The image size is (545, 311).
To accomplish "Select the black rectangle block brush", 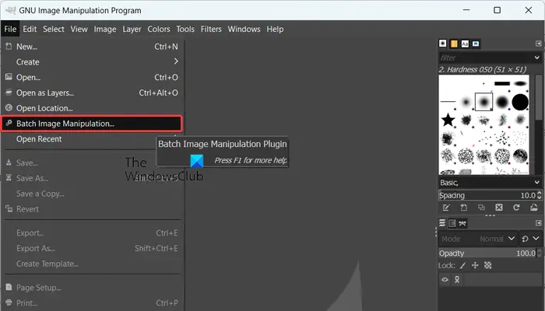I will (x=502, y=83).
